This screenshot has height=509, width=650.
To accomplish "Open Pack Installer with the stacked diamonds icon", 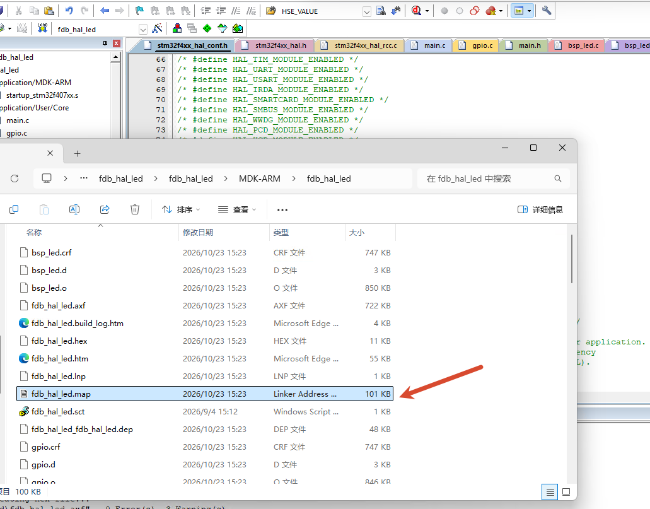I will 238,28.
